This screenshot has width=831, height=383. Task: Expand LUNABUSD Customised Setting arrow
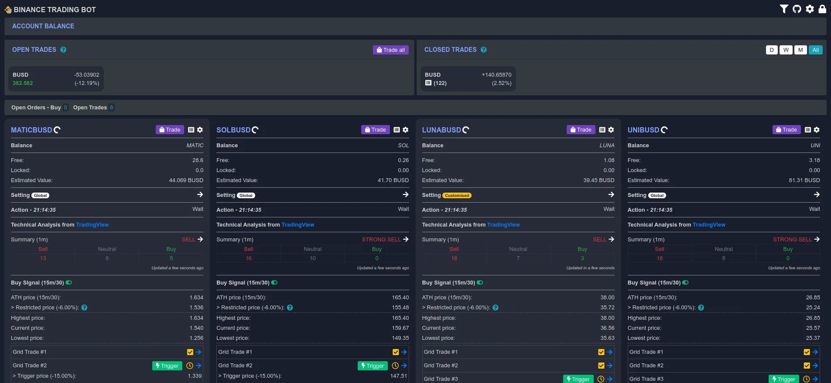[x=611, y=195]
